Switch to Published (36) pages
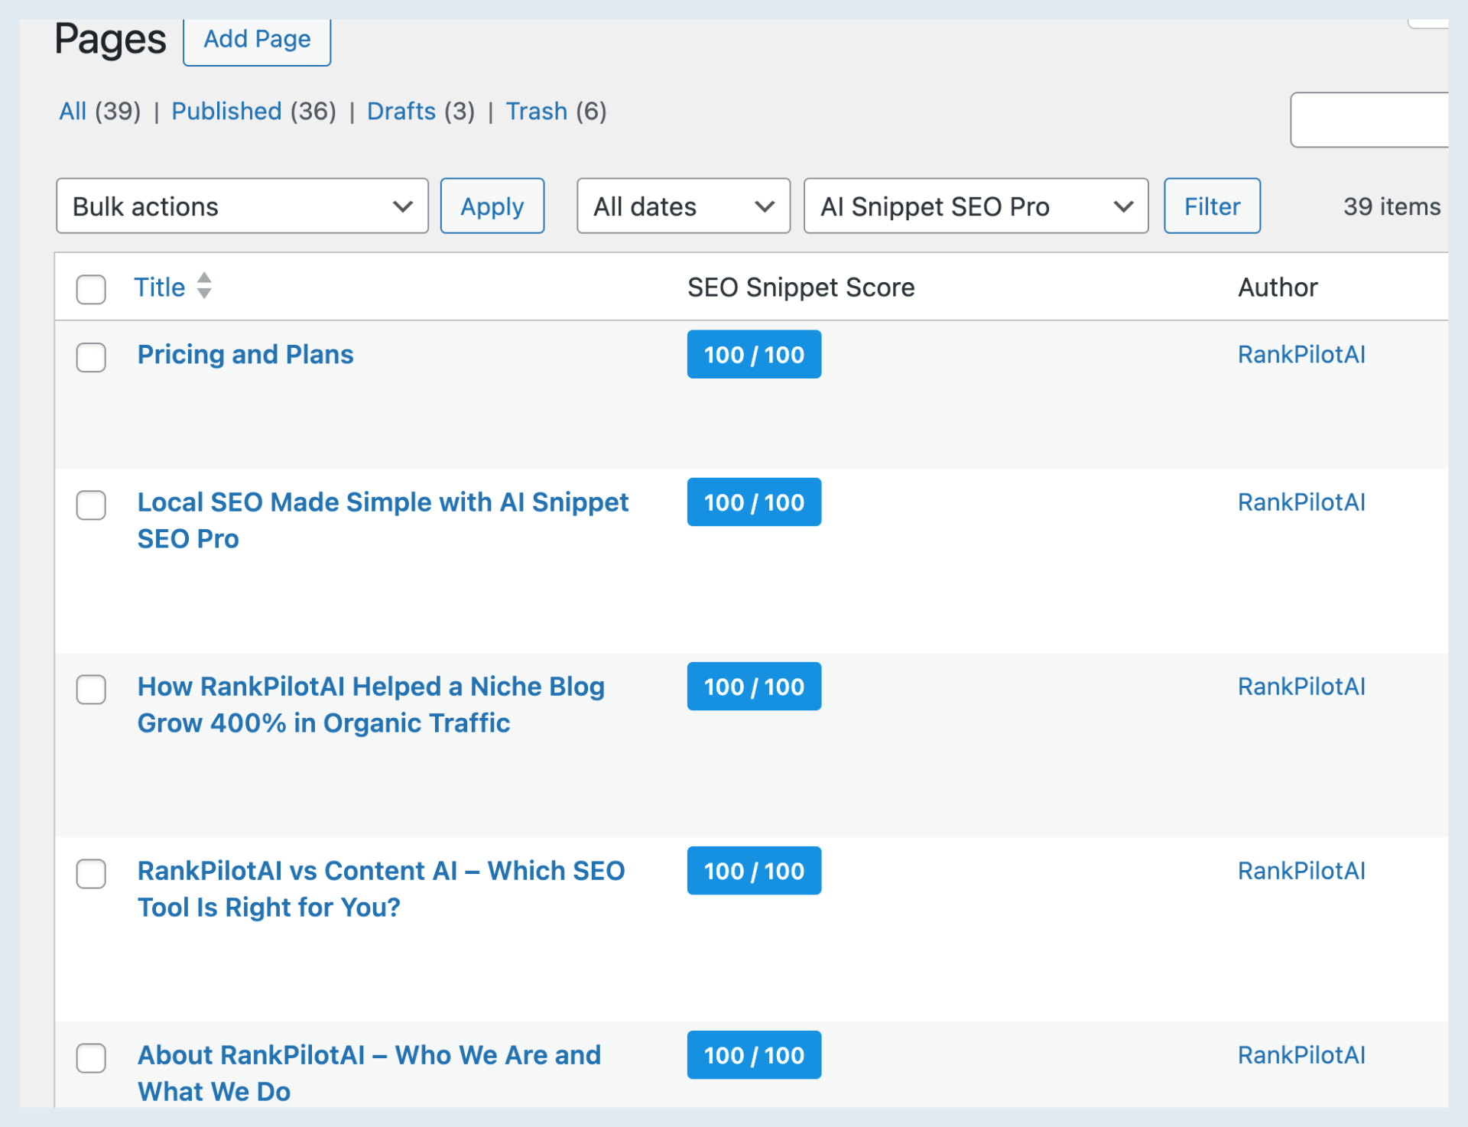 tap(254, 112)
